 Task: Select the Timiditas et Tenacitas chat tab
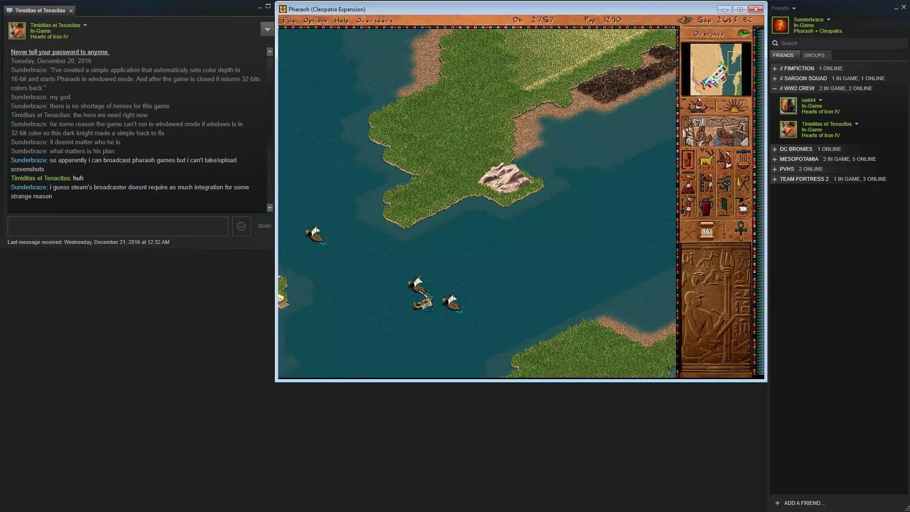pyautogui.click(x=40, y=10)
